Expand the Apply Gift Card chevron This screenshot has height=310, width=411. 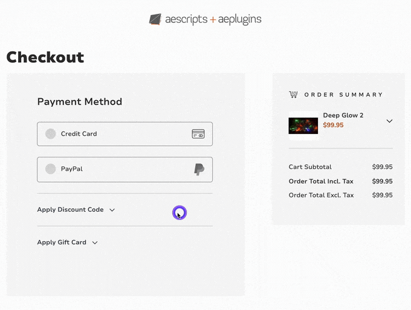pyautogui.click(x=95, y=242)
